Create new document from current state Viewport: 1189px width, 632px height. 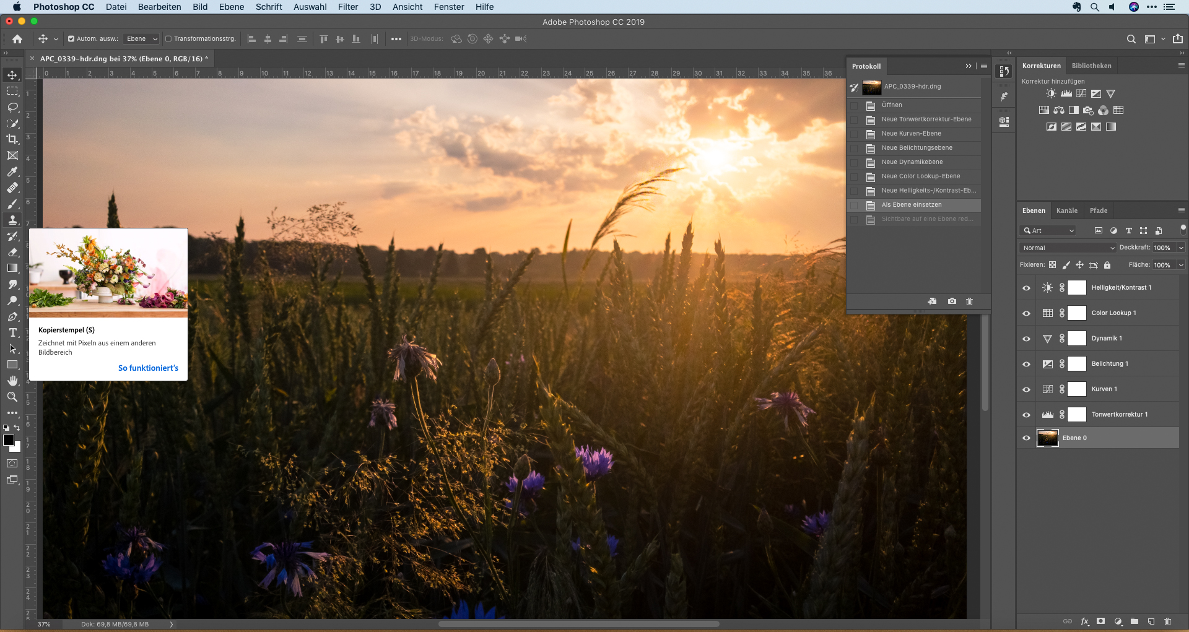(932, 301)
